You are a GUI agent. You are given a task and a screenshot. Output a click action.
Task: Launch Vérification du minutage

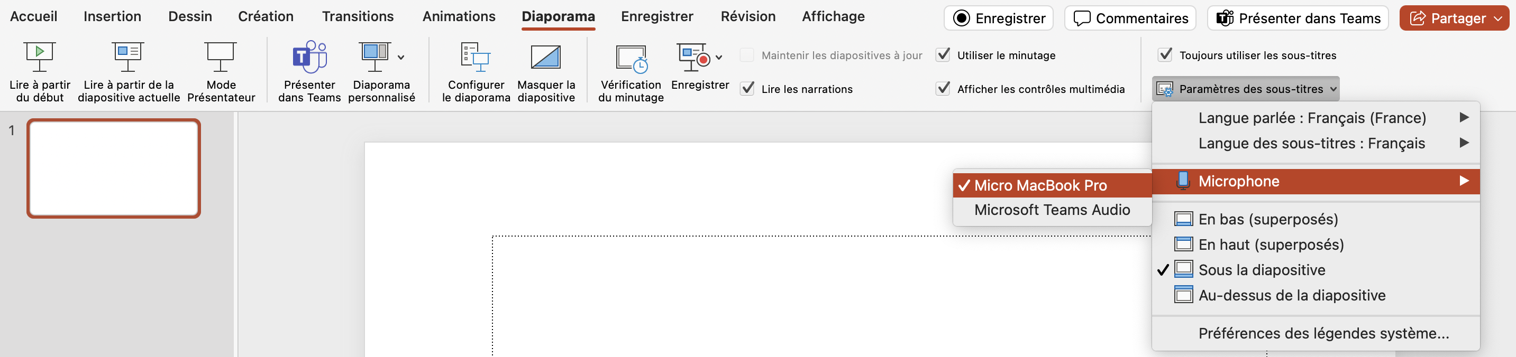pyautogui.click(x=631, y=58)
